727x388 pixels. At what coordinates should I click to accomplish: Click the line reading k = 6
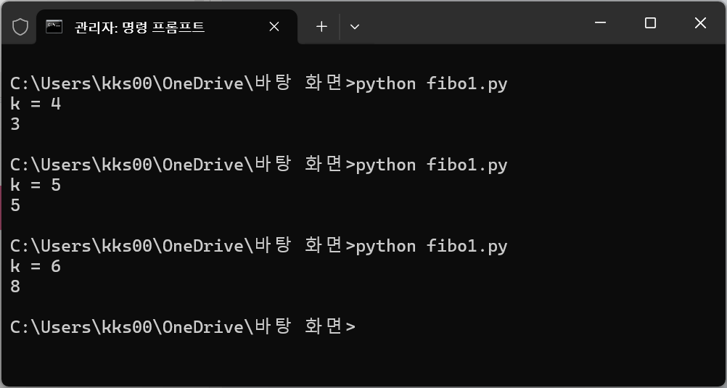pyautogui.click(x=36, y=266)
